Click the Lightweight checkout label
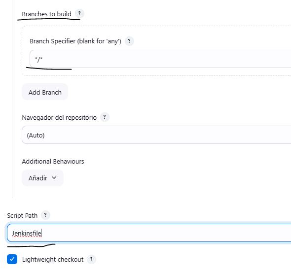 coord(53,260)
